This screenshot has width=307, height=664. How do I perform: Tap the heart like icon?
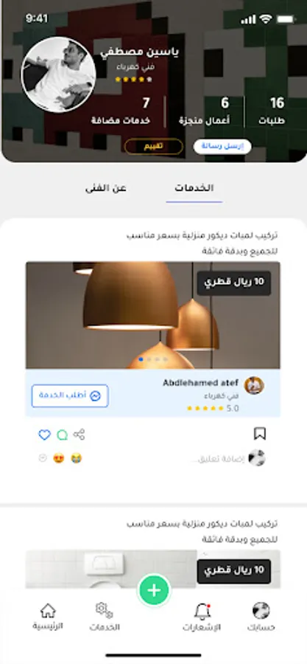[44, 435]
